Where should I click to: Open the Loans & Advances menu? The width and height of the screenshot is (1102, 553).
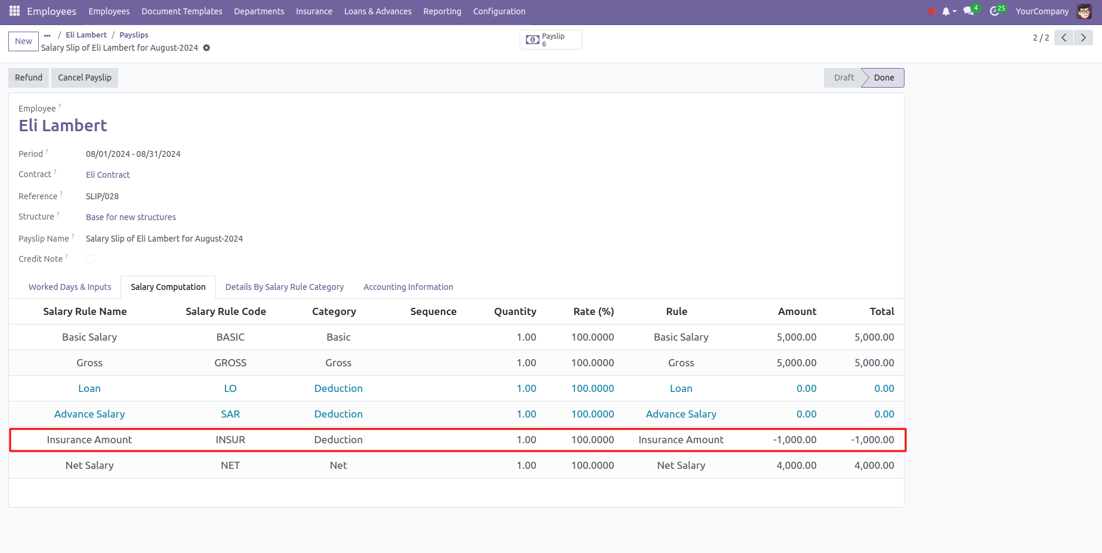(378, 11)
